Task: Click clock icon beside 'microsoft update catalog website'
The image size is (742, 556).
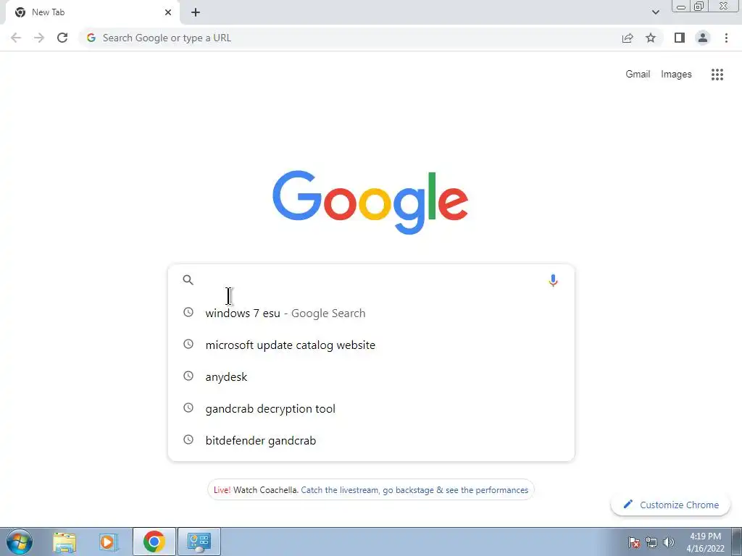Action: [x=188, y=344]
